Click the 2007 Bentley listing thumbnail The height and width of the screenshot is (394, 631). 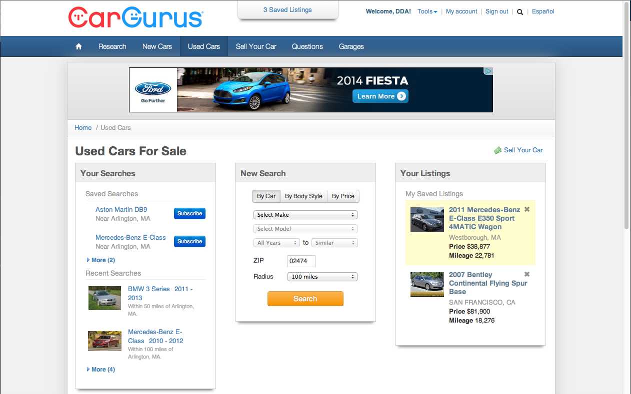pyautogui.click(x=427, y=285)
